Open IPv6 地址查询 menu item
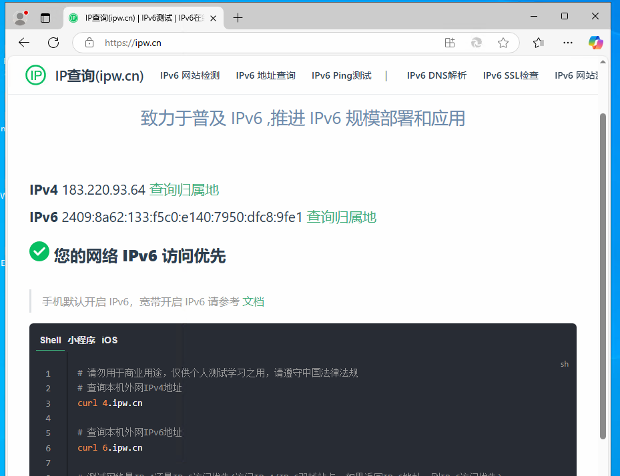This screenshot has height=476, width=620. coord(266,75)
